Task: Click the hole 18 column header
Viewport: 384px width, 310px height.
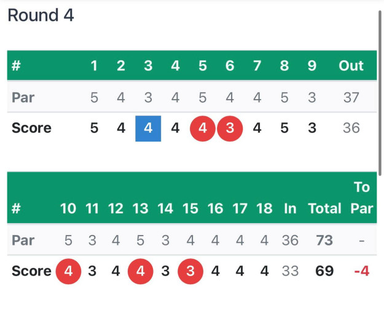Action: click(x=264, y=209)
